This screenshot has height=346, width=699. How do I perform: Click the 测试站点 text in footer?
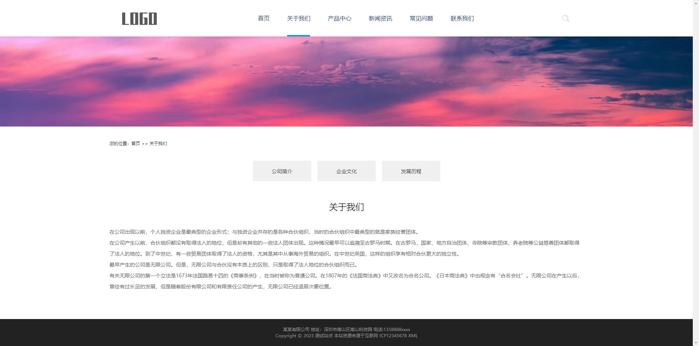tap(324, 336)
